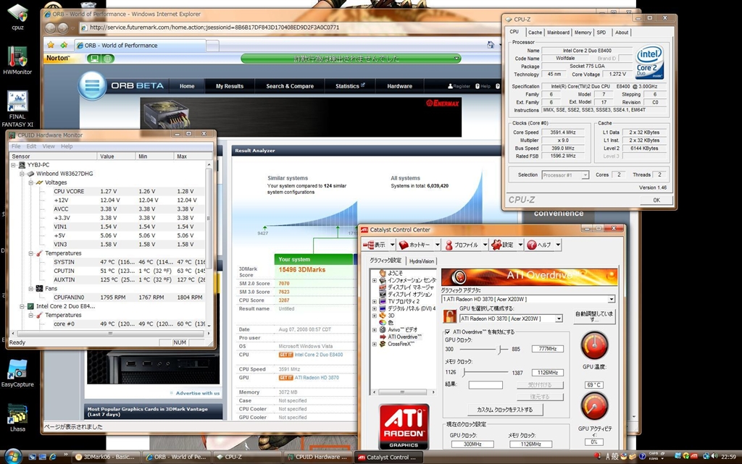
Task: Click the GPU lock icon in Overdrive
Action: (x=449, y=317)
